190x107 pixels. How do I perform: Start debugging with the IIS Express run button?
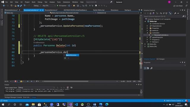pos(62,6)
